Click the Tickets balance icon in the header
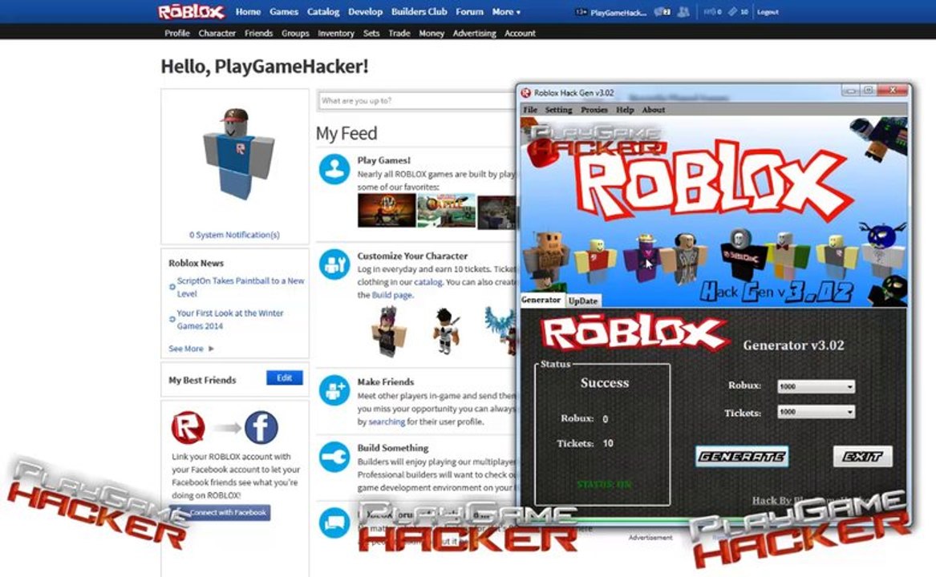 click(x=732, y=12)
